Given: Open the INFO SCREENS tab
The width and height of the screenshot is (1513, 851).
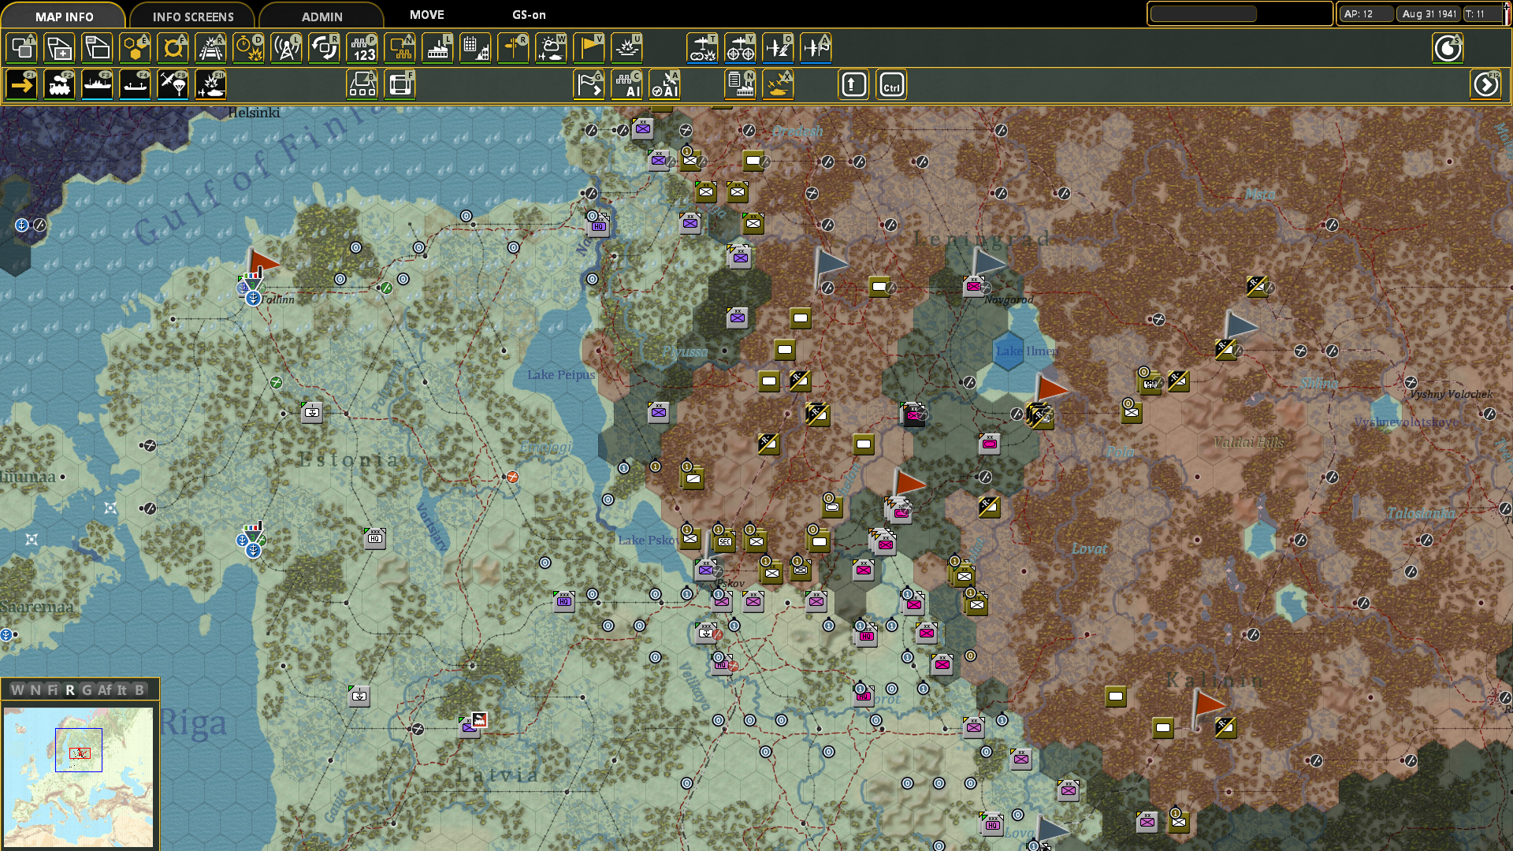Looking at the screenshot, I should [193, 17].
